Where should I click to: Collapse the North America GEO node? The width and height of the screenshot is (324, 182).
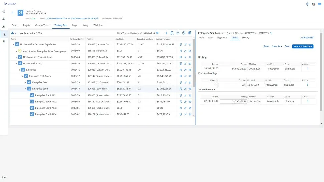[17, 63]
